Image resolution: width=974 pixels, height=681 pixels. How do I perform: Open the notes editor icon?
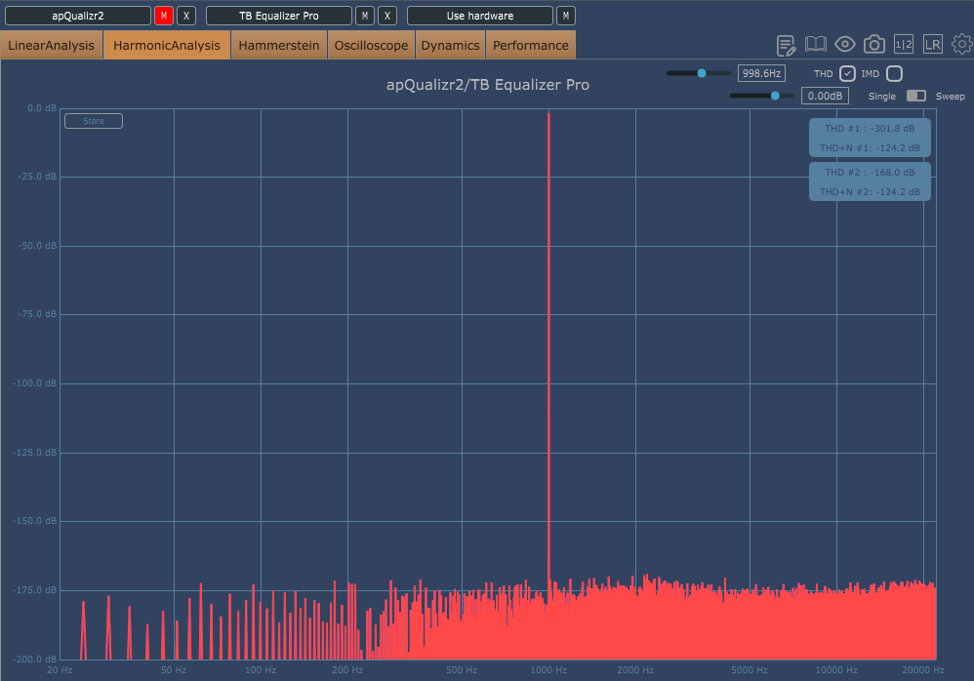(x=786, y=45)
